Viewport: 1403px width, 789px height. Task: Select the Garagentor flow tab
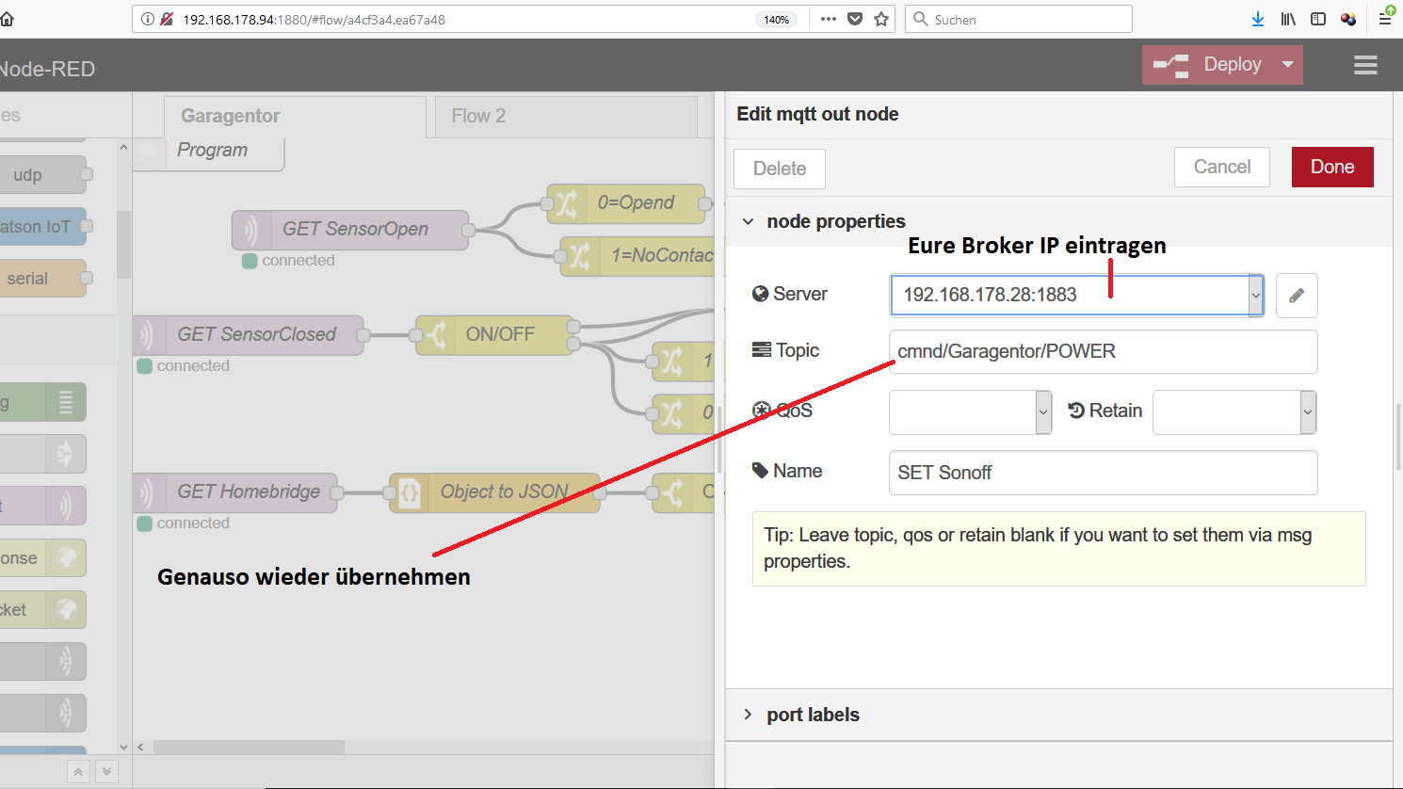[231, 116]
